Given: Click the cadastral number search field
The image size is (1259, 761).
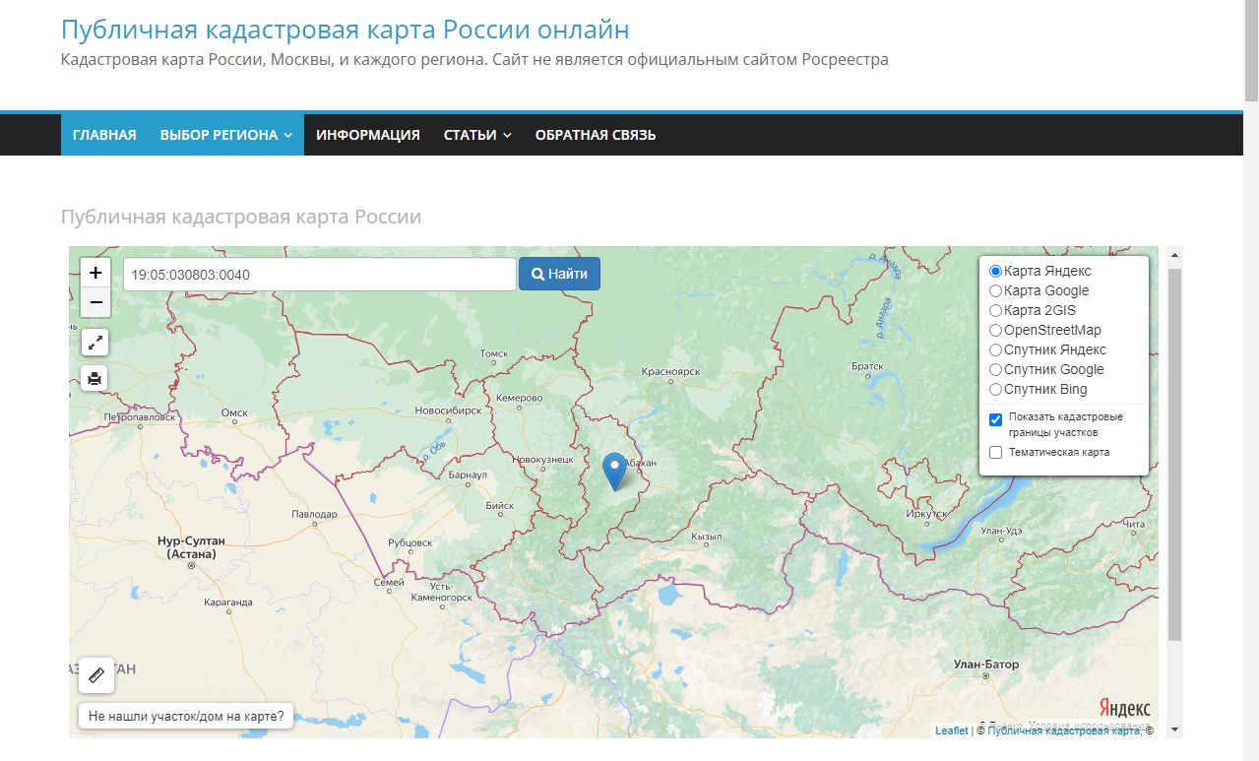Looking at the screenshot, I should click(x=320, y=275).
